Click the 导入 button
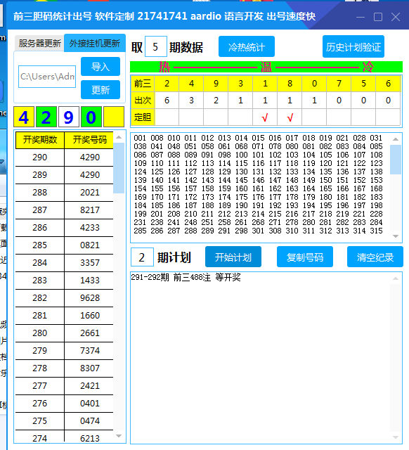Viewport: 409px width, 450px height. point(100,67)
